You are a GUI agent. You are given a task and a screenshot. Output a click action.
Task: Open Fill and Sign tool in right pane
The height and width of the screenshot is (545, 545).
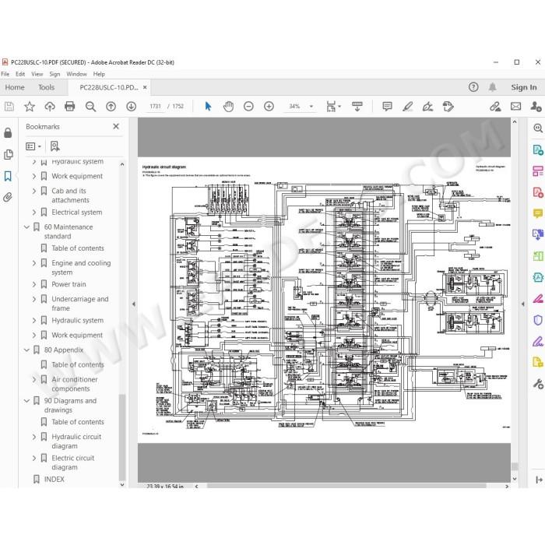pos(538,341)
